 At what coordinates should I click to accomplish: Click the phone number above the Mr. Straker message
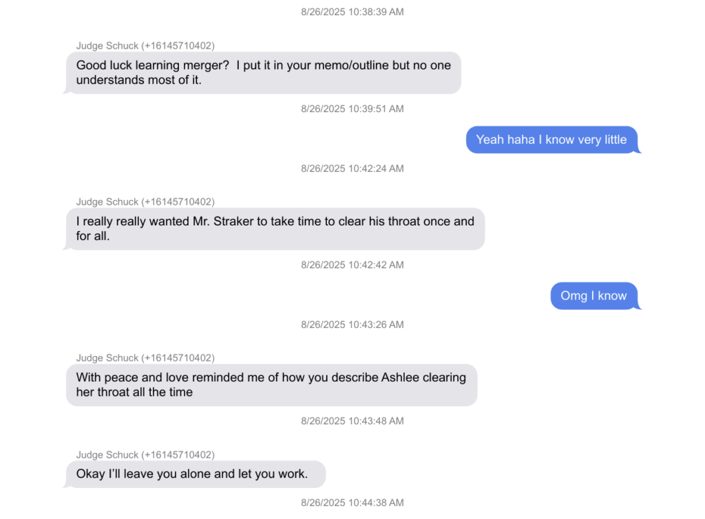(x=178, y=202)
